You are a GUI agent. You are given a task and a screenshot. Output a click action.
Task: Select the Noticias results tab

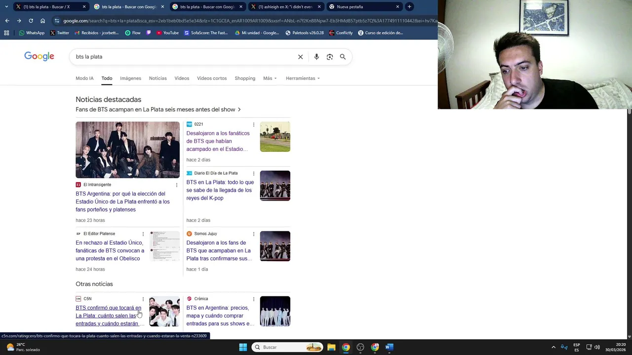click(x=158, y=78)
